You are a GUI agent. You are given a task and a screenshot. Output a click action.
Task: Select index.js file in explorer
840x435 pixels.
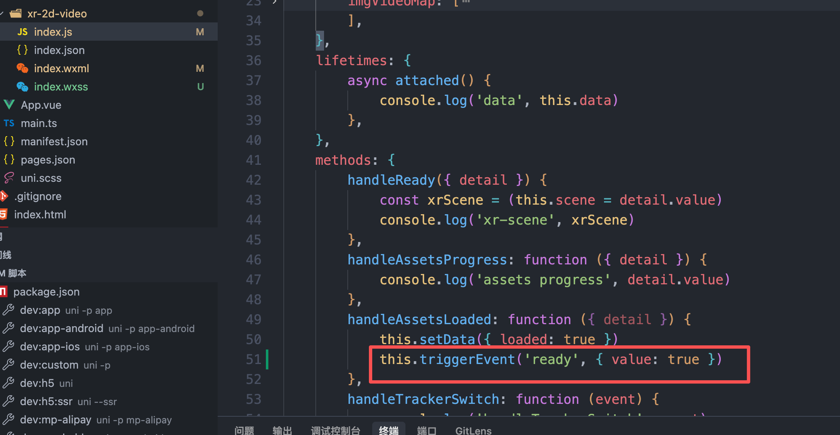point(109,32)
